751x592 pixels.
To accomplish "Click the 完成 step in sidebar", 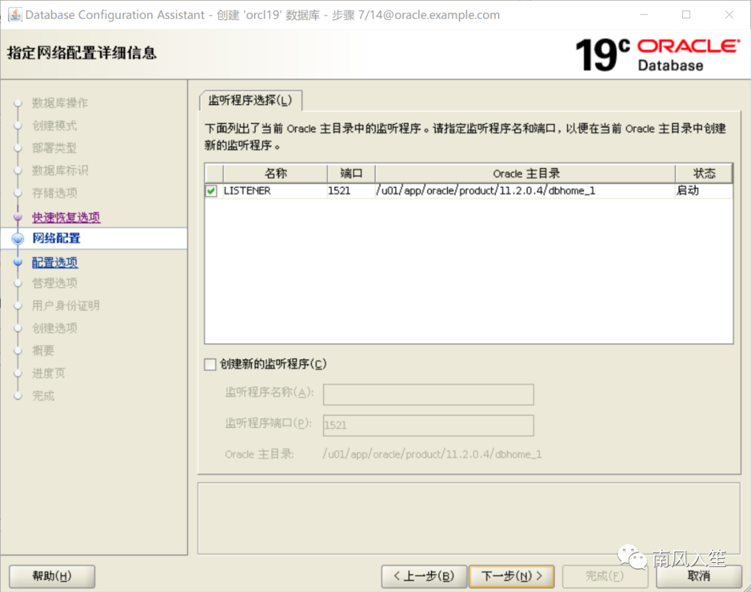I will (x=43, y=396).
